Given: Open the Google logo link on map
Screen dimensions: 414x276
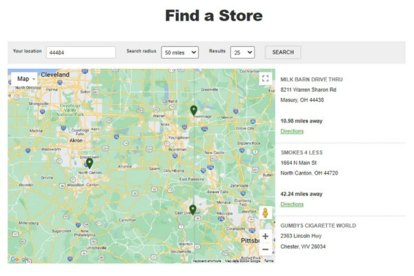Looking at the screenshot, I should point(19,259).
